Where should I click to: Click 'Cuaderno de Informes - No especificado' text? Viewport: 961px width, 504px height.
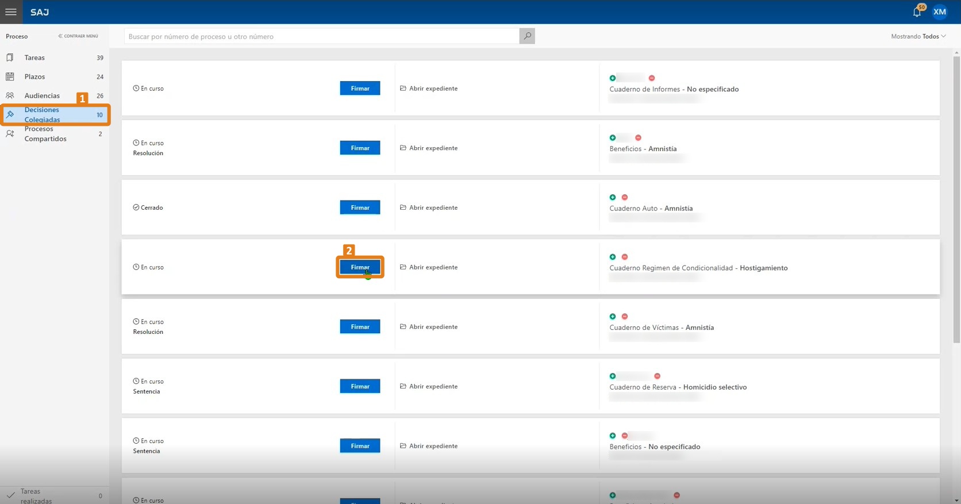click(674, 89)
